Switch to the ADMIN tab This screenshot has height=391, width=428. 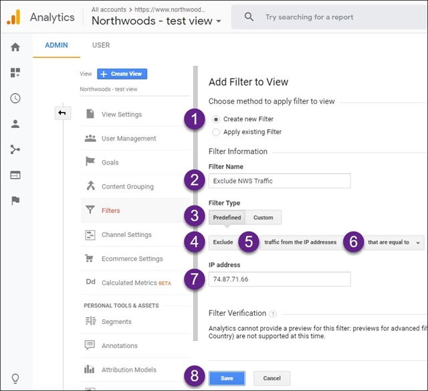[x=56, y=45]
